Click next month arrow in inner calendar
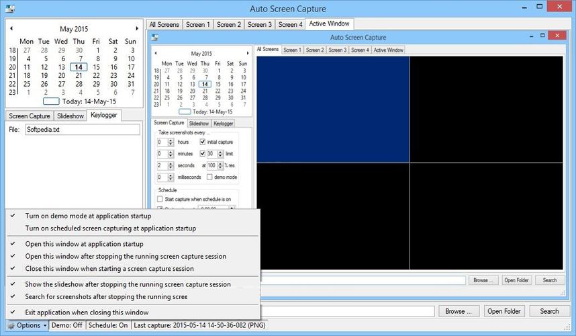 248,53
